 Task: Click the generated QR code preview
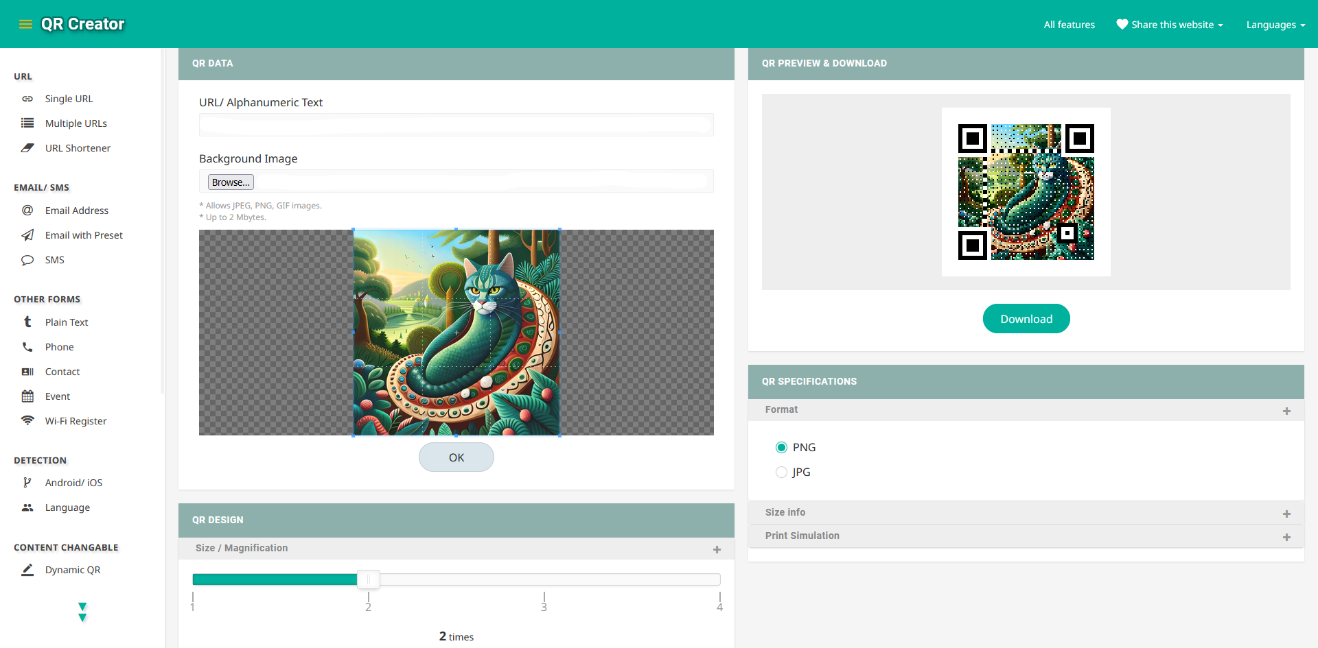(1026, 192)
